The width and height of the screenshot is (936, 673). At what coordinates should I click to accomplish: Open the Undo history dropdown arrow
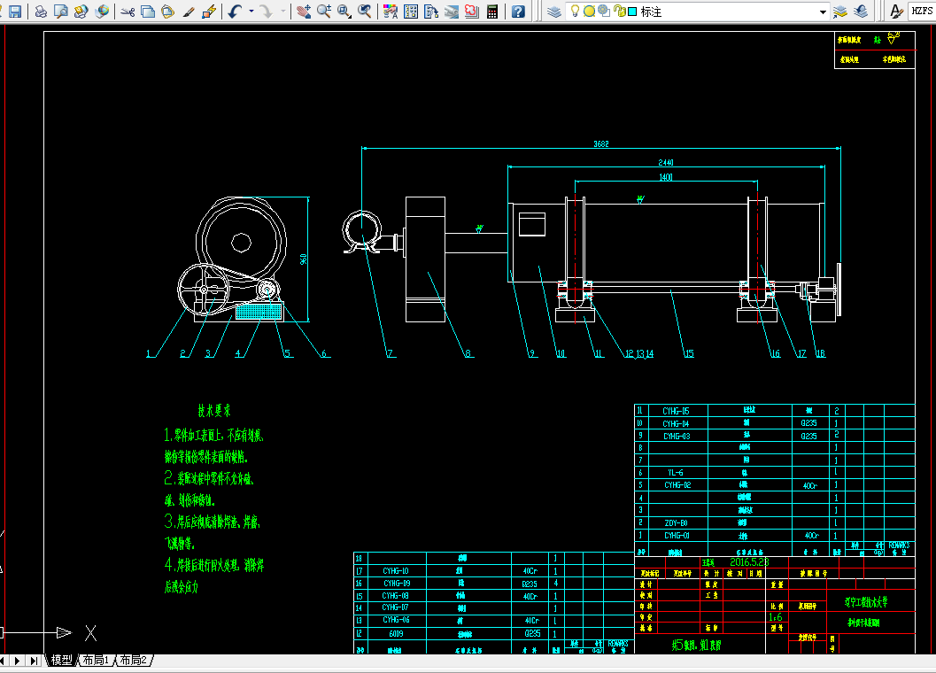[x=251, y=12]
